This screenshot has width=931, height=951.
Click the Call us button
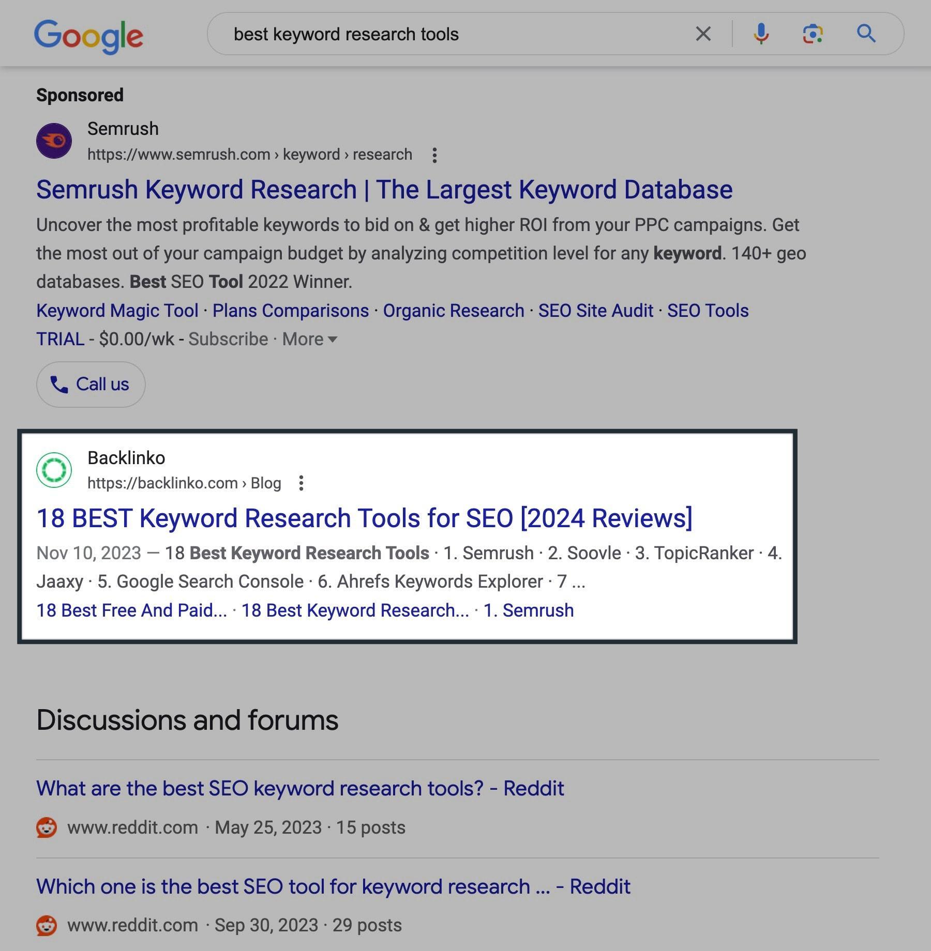(91, 384)
